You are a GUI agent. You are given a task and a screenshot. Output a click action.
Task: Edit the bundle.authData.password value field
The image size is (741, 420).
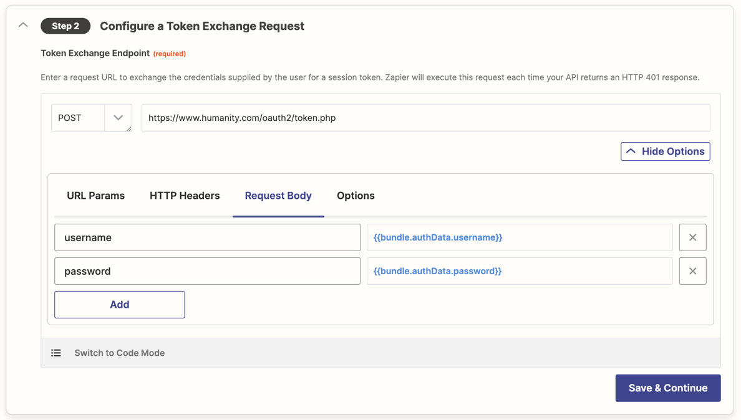pos(520,271)
